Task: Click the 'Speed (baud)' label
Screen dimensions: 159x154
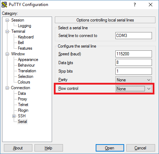Action: 70,54
